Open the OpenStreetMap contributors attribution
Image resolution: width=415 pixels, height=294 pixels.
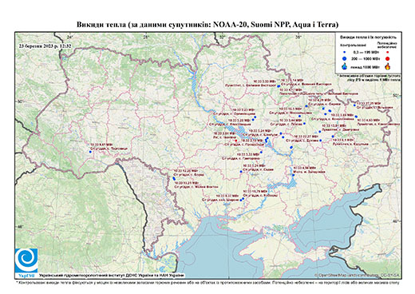(x=358, y=275)
